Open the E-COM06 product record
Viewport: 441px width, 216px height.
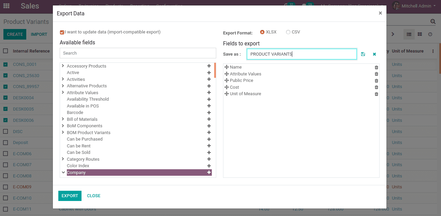coord(22,154)
